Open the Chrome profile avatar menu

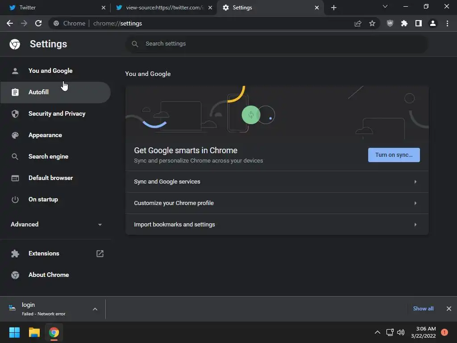point(433,23)
